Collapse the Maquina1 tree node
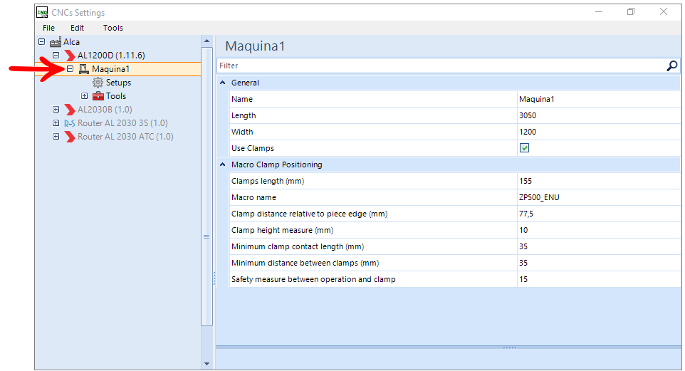Viewport: 685px width, 371px height. pos(70,69)
